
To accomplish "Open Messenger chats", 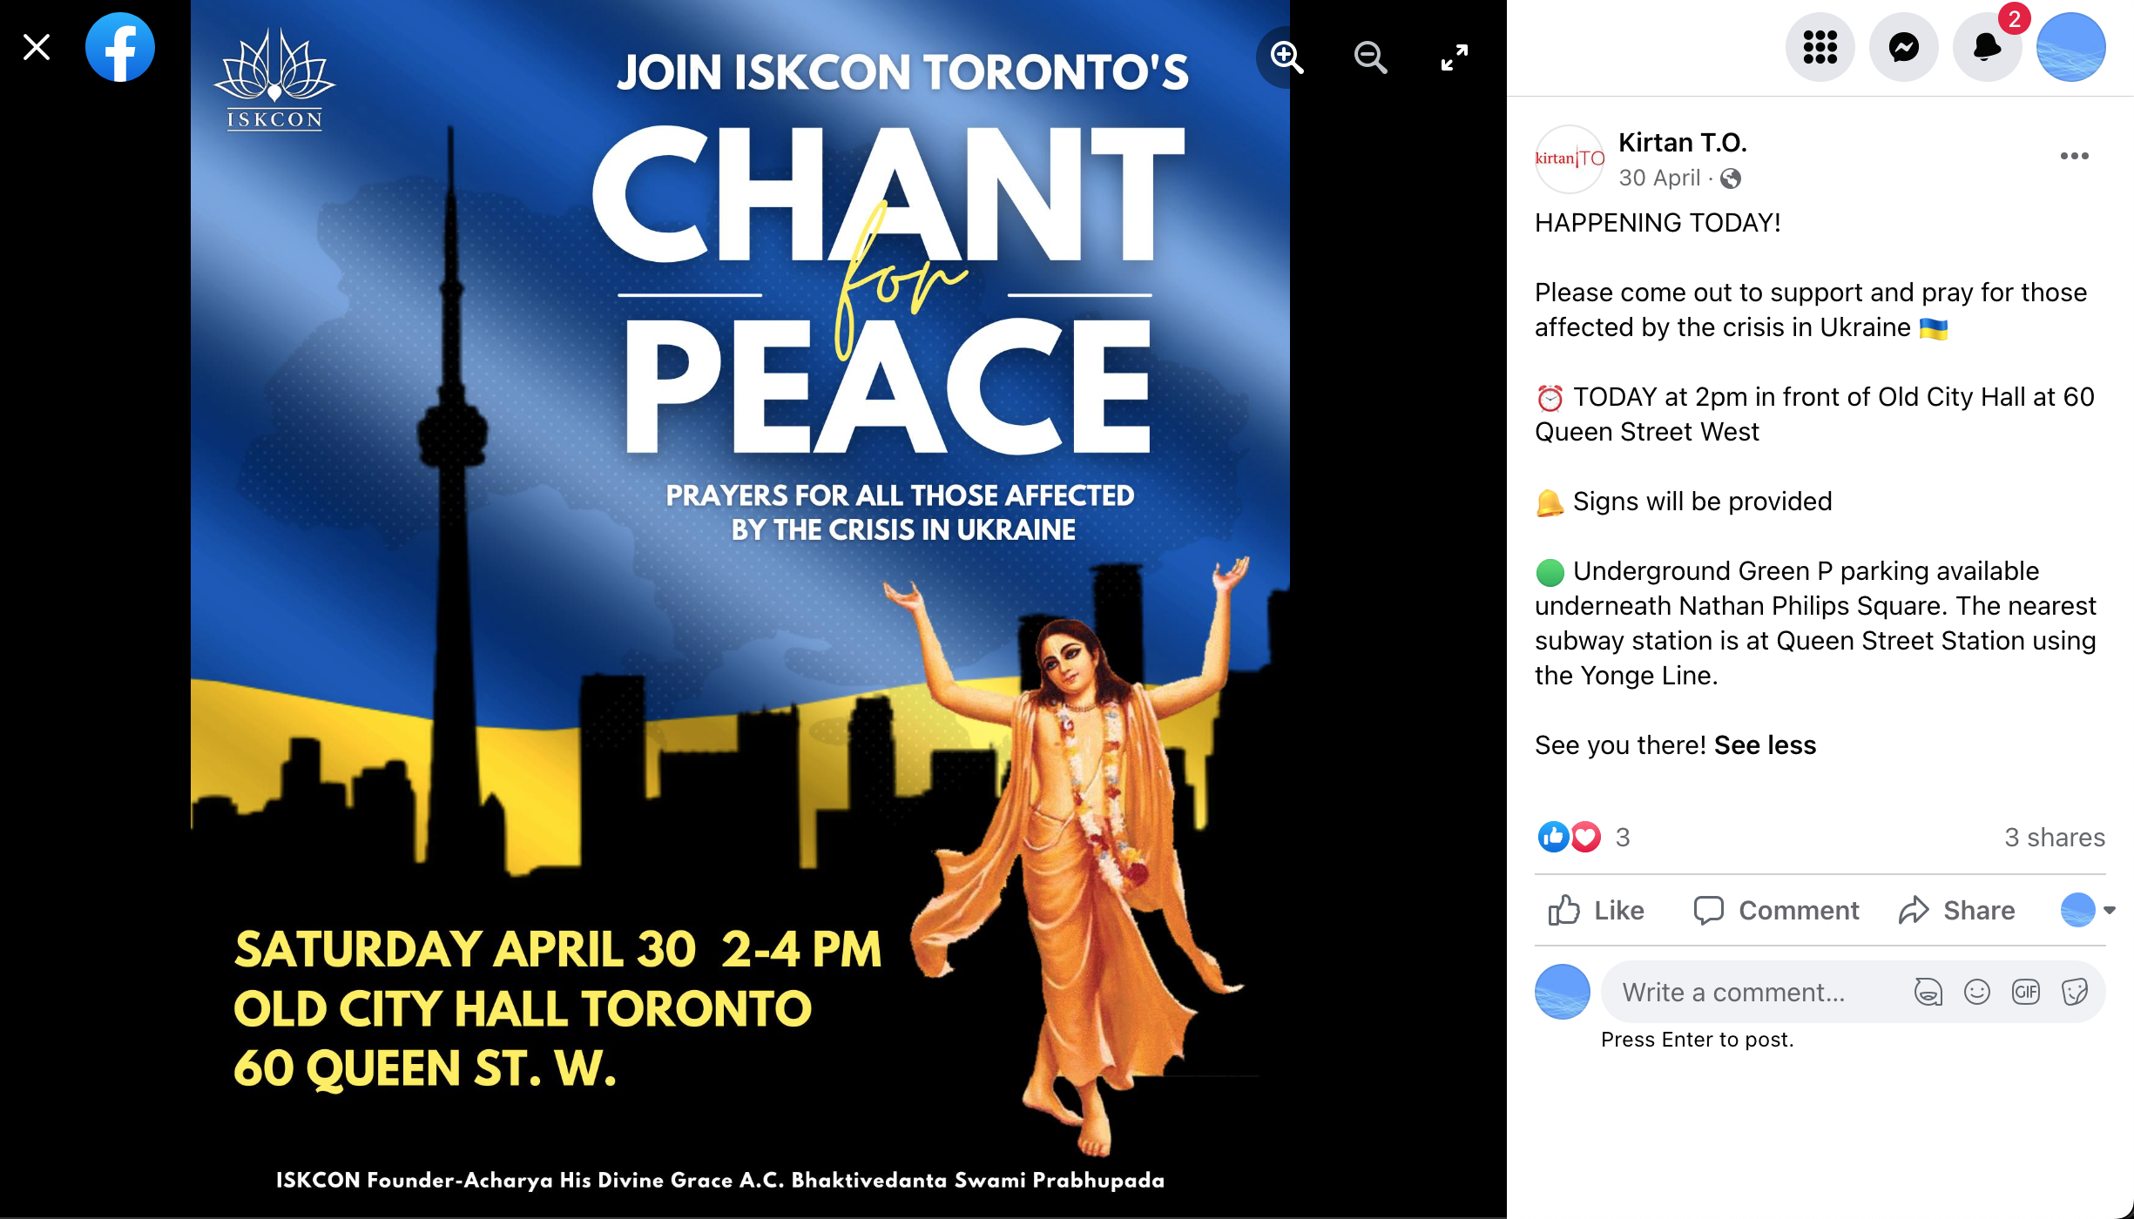I will click(x=1904, y=47).
